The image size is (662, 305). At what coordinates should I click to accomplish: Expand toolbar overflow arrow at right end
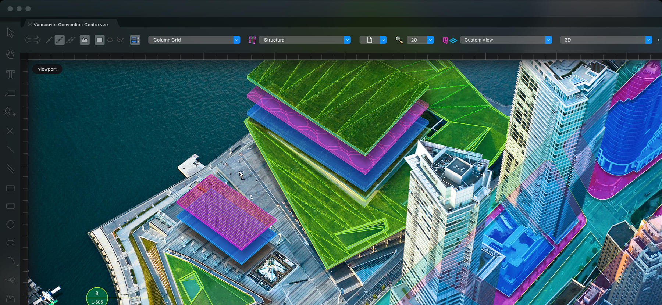tap(658, 40)
